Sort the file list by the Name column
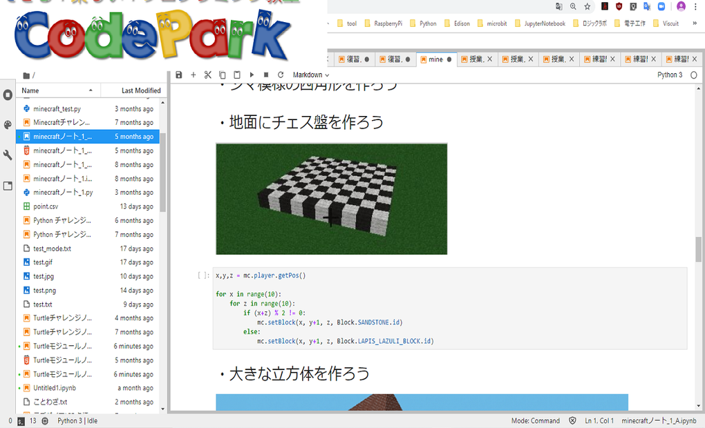The image size is (705, 428). click(x=57, y=90)
